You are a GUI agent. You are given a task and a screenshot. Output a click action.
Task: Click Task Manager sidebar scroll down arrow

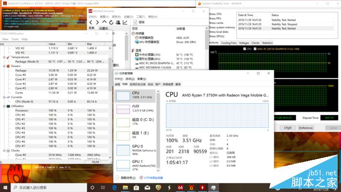(158, 170)
